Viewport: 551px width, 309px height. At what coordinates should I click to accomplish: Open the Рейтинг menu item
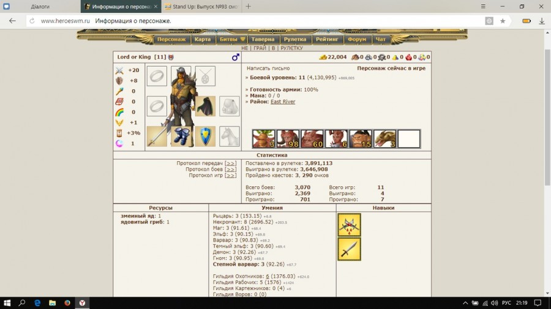coord(328,39)
